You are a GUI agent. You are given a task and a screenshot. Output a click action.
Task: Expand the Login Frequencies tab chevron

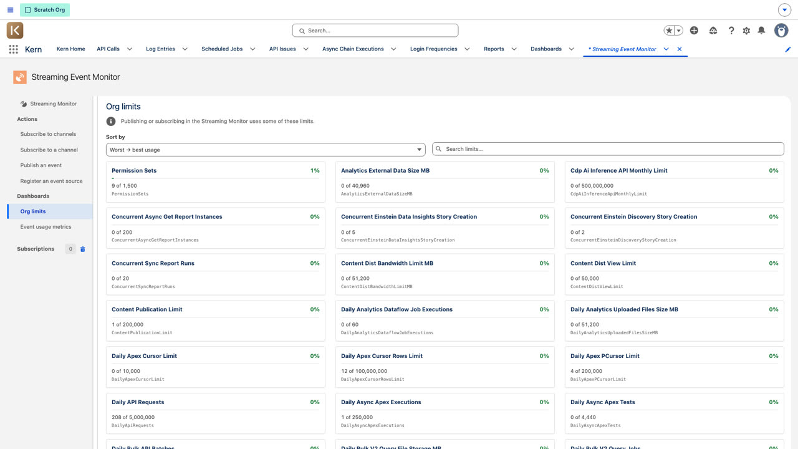pyautogui.click(x=467, y=49)
